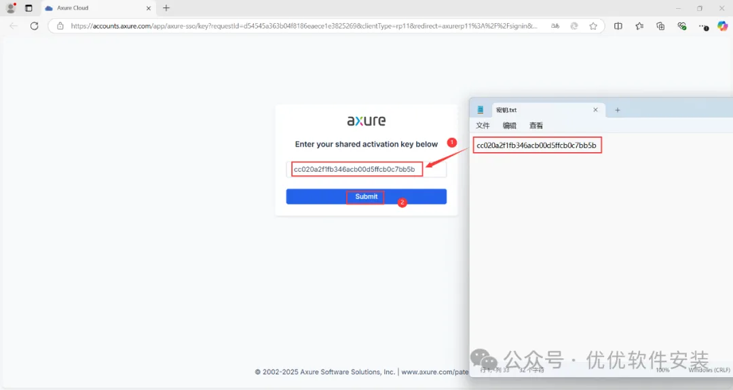Minimize the browser window

click(x=678, y=8)
